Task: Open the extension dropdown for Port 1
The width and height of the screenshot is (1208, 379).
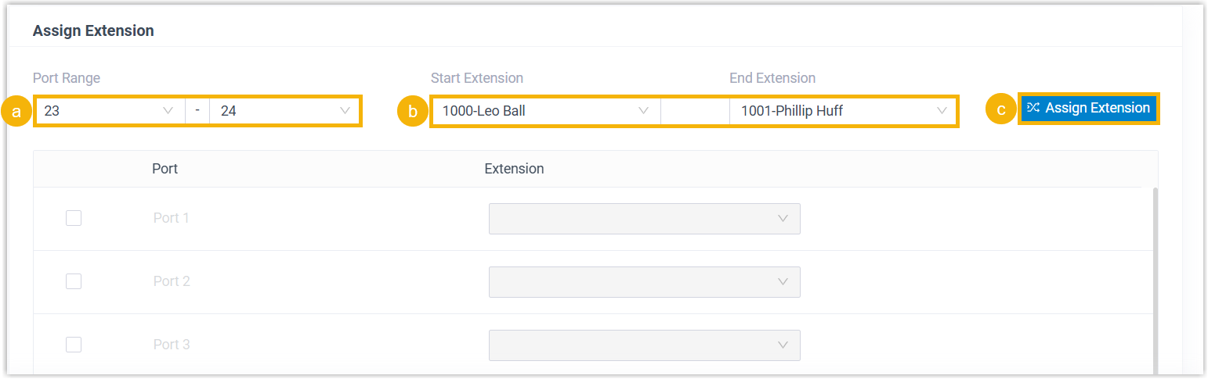Action: pos(644,219)
